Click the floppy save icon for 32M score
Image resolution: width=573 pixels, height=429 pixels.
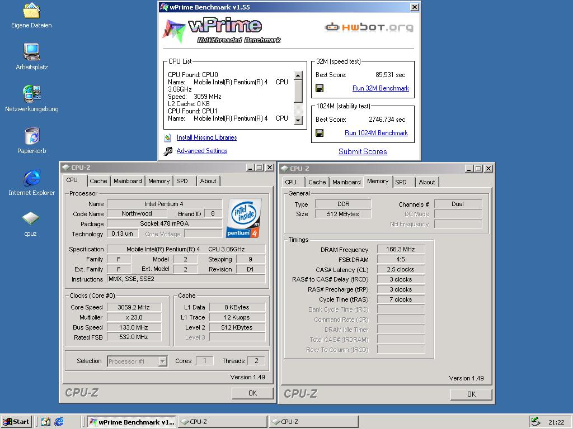point(320,88)
